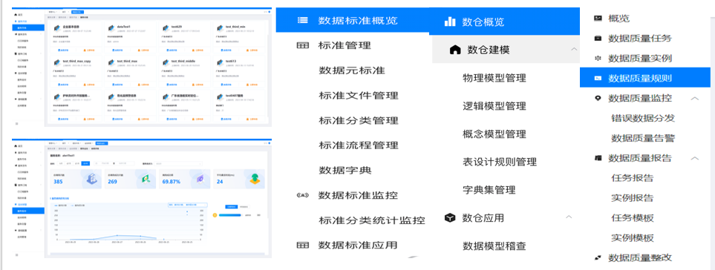
Task: Click the 标准管理 table icon
Action: (x=303, y=45)
